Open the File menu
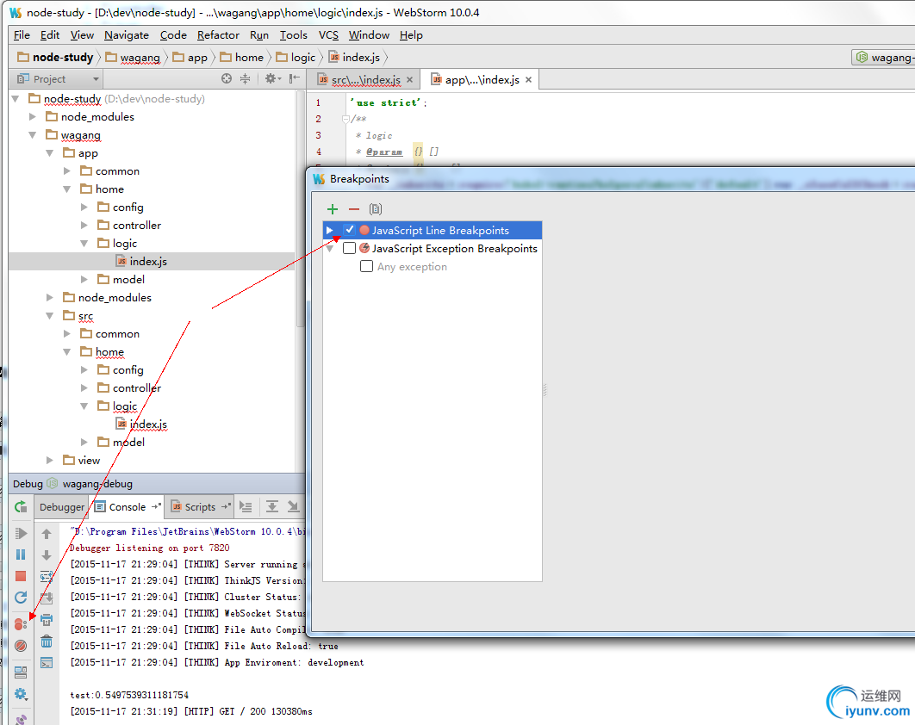The height and width of the screenshot is (725, 915). tap(22, 35)
